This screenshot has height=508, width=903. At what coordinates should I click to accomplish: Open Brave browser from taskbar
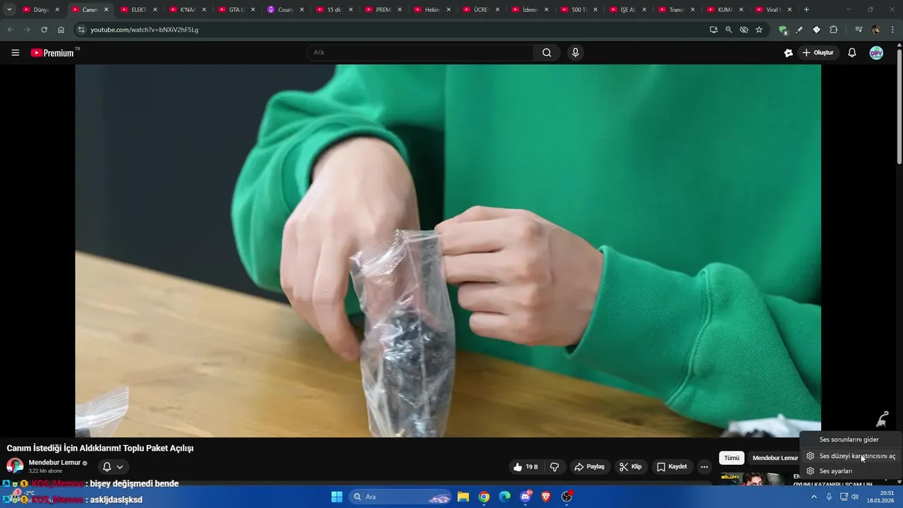[x=546, y=497]
